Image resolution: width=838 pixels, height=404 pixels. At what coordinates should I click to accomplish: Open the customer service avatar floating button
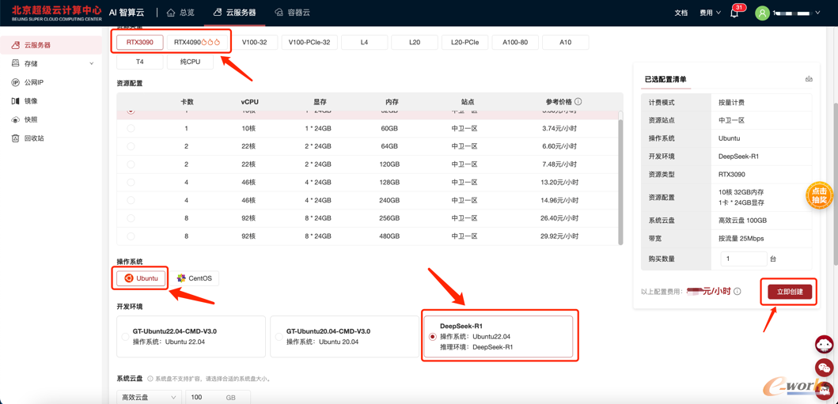click(x=824, y=344)
